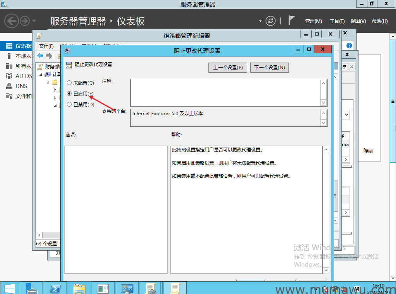Click the 上一个设置(P) button
Viewport: 396px width, 294px height.
point(228,68)
